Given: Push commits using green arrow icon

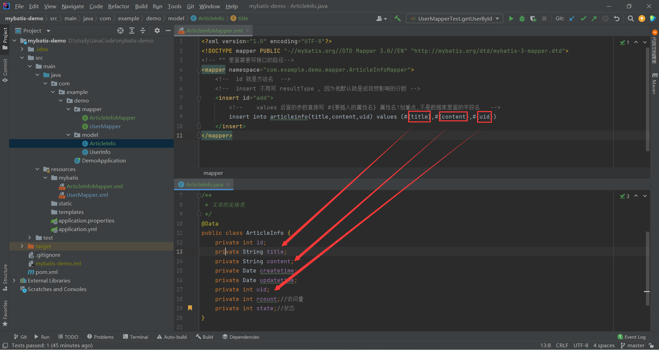Looking at the screenshot, I should pyautogui.click(x=594, y=19).
